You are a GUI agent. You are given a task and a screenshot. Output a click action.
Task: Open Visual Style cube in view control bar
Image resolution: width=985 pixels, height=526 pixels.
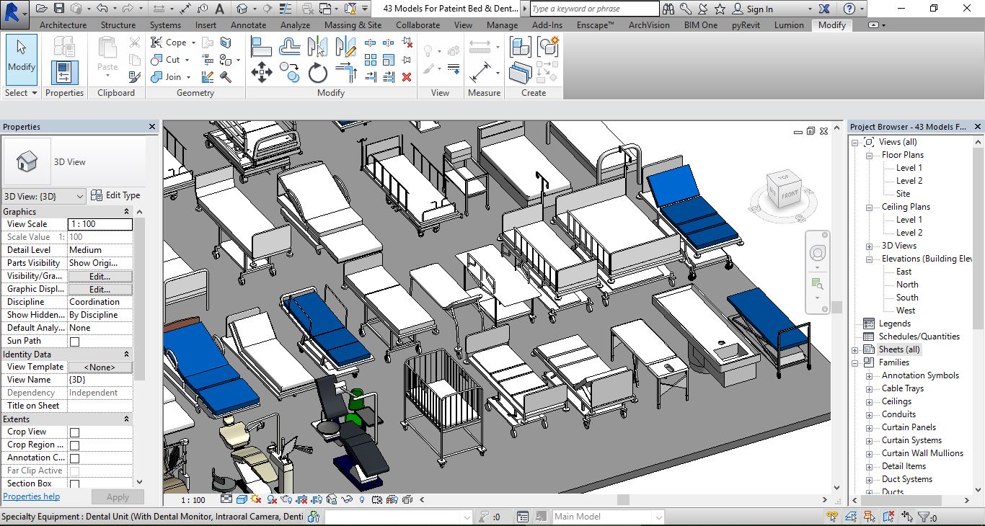pos(242,499)
